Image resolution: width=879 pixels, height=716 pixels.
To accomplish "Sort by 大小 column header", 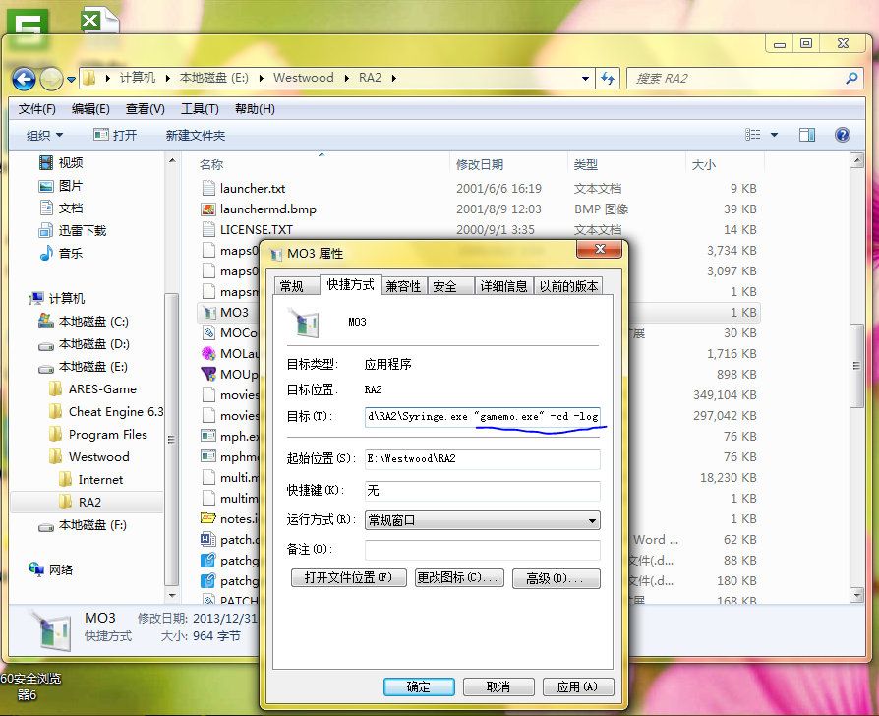I will (x=704, y=164).
